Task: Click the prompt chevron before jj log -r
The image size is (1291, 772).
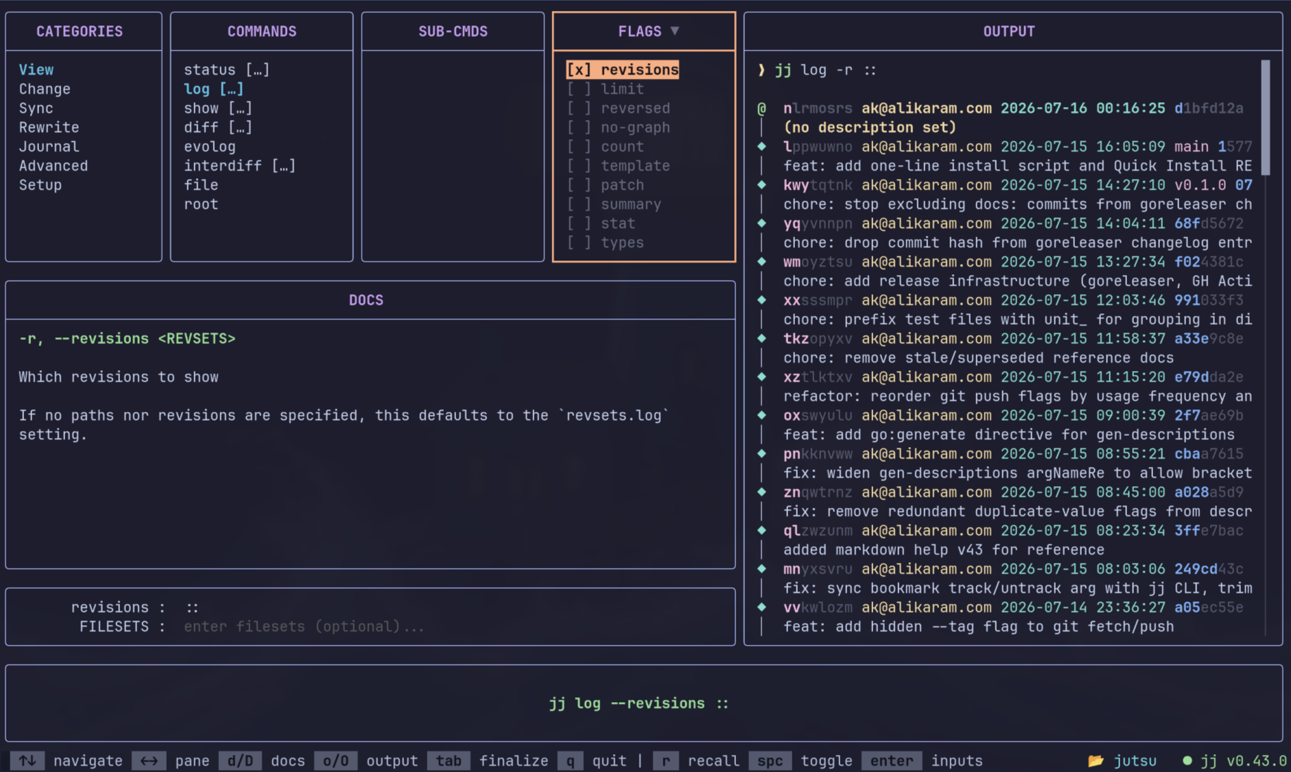Action: (x=761, y=70)
